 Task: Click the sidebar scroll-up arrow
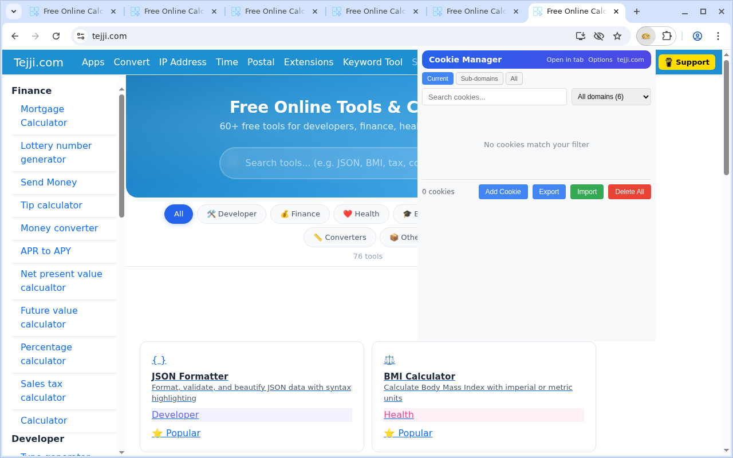click(121, 89)
